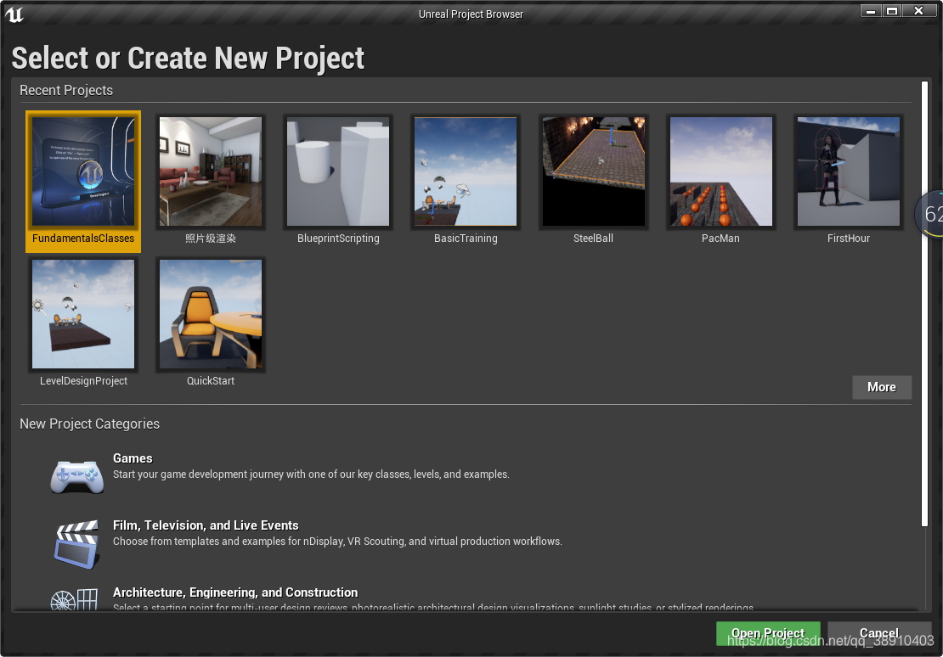Click the 照片级渲染 name label
Screen dimensions: 943x657
[x=211, y=239]
